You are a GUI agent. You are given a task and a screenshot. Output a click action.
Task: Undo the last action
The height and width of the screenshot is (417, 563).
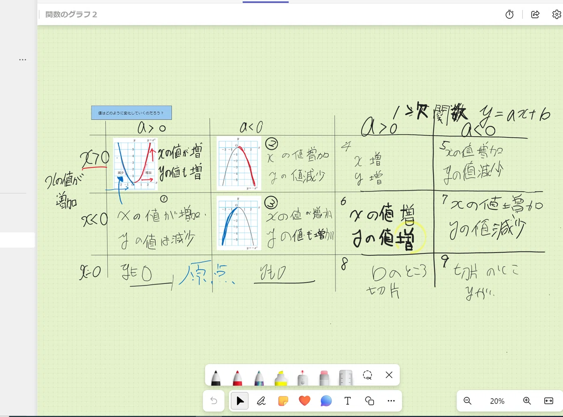214,401
